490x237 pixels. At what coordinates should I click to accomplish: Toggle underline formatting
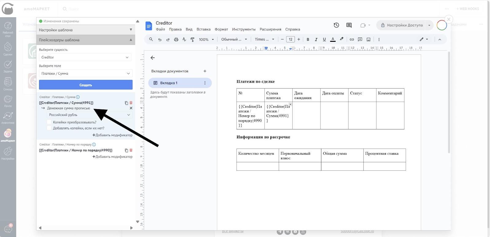pos(324,39)
